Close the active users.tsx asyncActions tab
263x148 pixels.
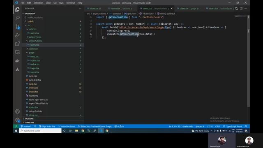point(172,8)
